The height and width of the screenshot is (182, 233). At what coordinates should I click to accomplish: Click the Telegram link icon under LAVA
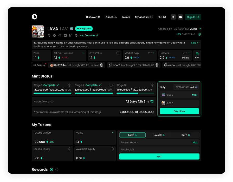coord(54,35)
